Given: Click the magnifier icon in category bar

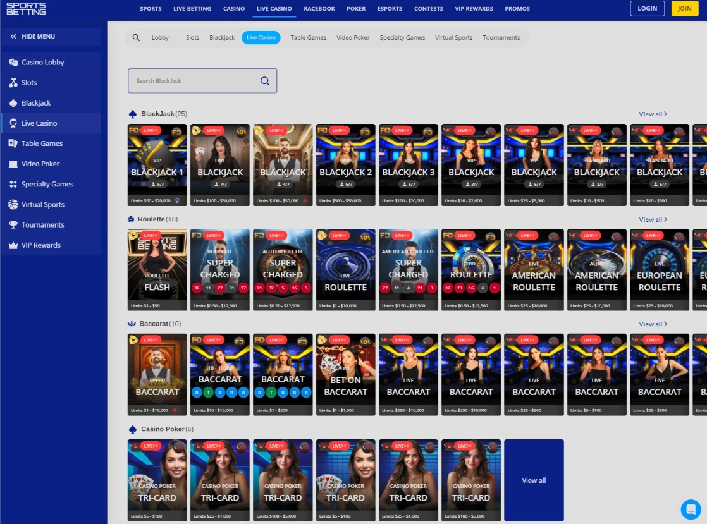Looking at the screenshot, I should (136, 38).
